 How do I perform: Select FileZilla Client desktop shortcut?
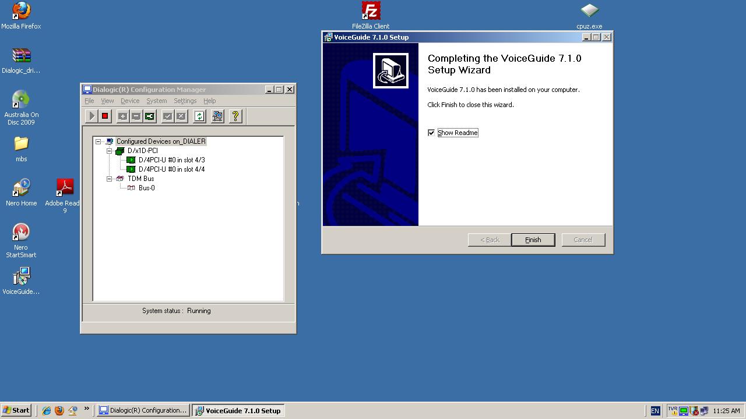pos(371,15)
